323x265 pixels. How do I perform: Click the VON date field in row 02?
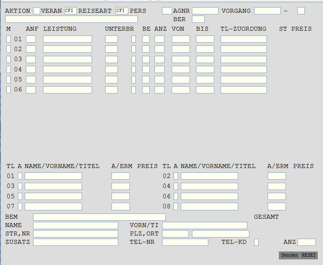[181, 49]
